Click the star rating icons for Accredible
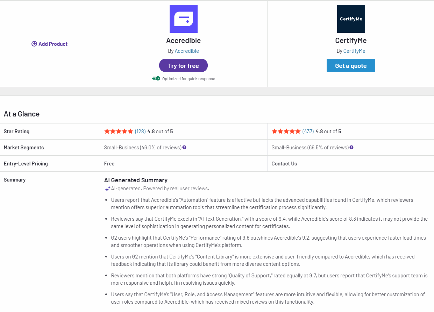434x312 pixels. click(119, 131)
